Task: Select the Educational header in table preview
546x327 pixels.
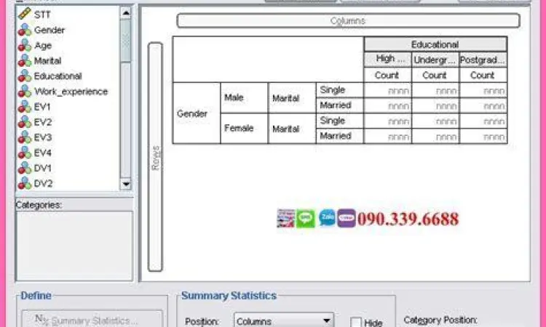Action: pos(435,44)
